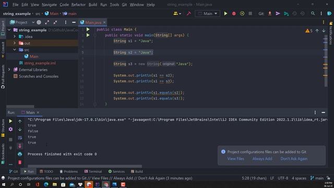Screen dimensions: 334x188
Task: Run Main with Coverage icon
Action: tap(242, 14)
